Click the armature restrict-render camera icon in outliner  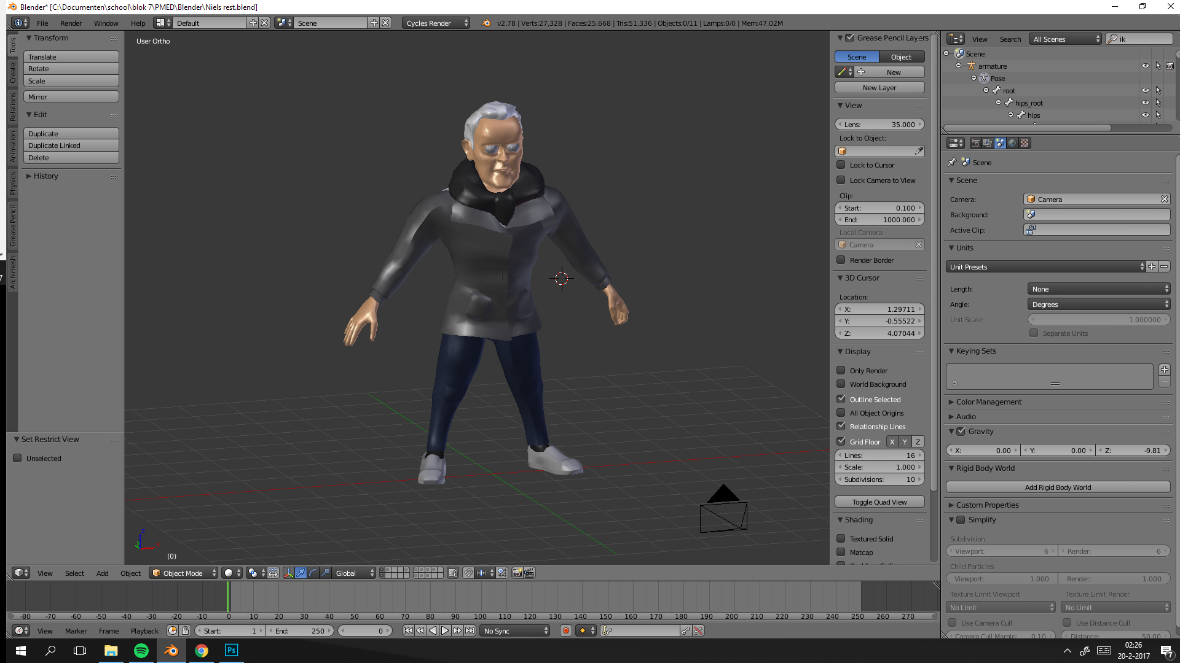click(1170, 66)
